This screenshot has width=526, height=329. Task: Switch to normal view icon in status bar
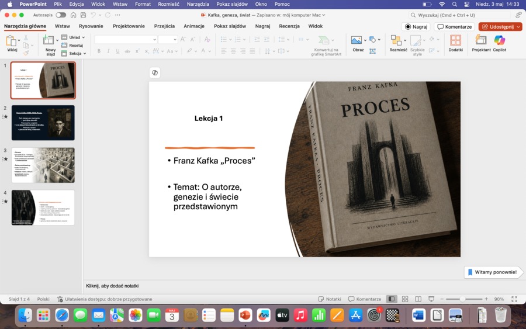click(391, 299)
